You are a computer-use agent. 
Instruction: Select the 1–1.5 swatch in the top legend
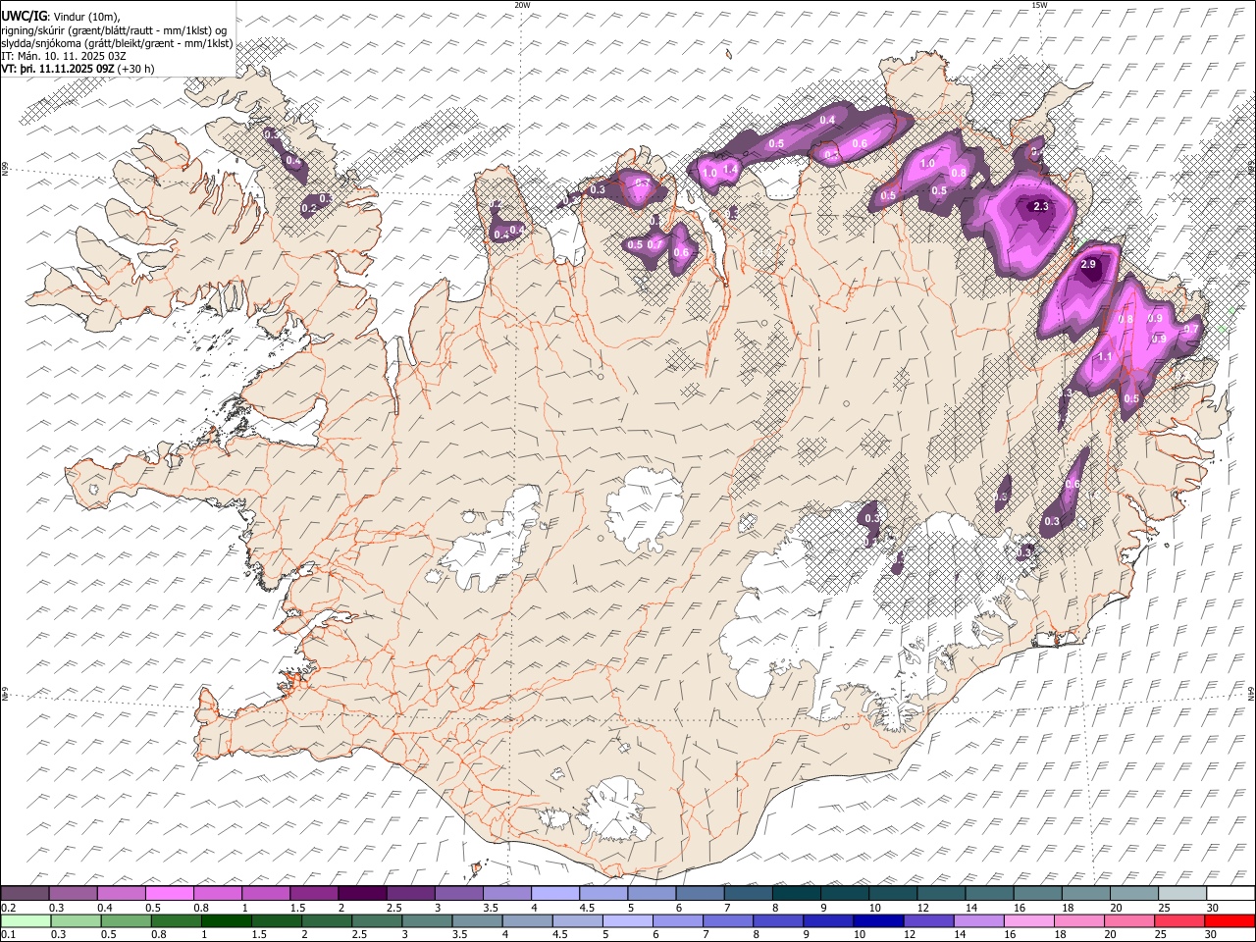click(265, 894)
